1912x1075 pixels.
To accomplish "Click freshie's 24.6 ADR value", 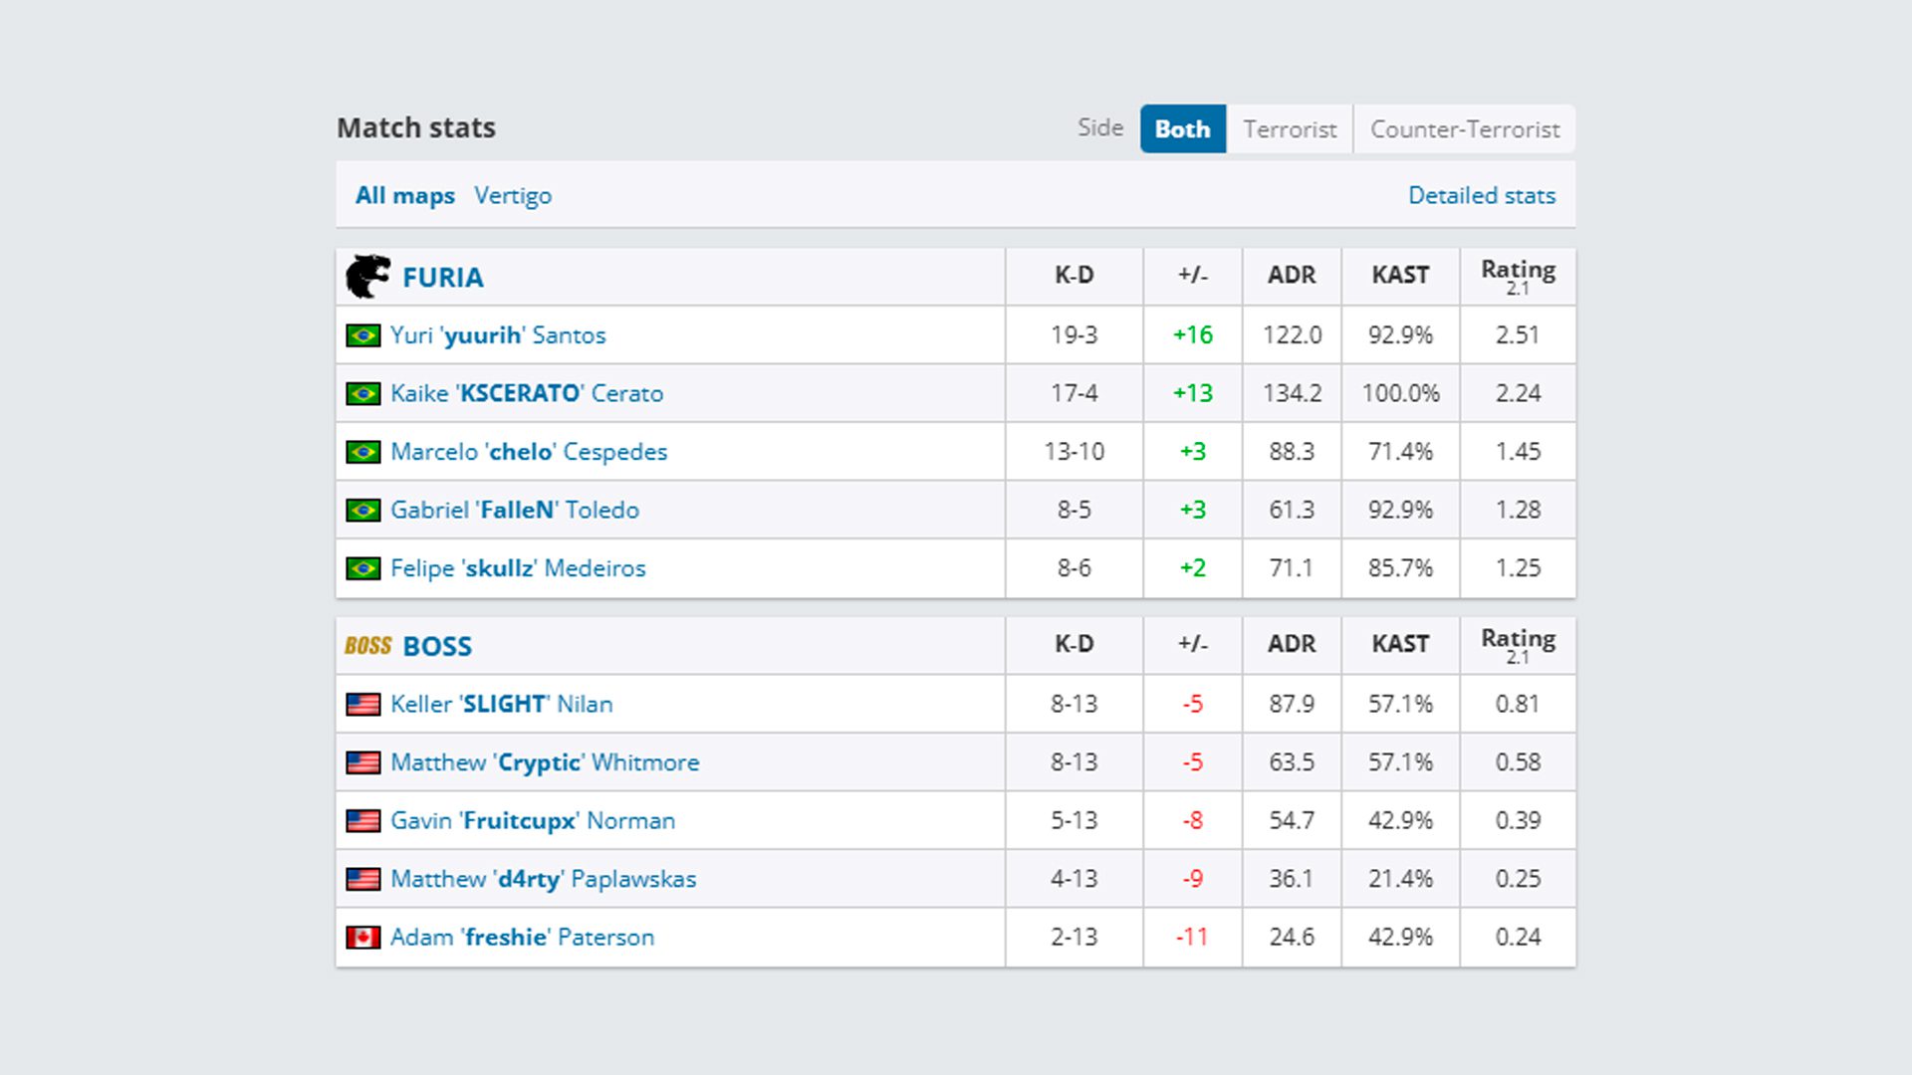I will click(x=1292, y=937).
